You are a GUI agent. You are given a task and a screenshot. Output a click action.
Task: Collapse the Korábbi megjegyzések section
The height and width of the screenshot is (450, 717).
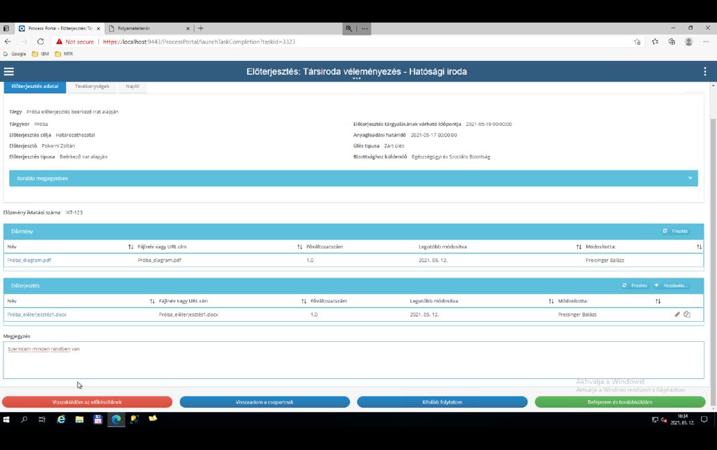689,178
